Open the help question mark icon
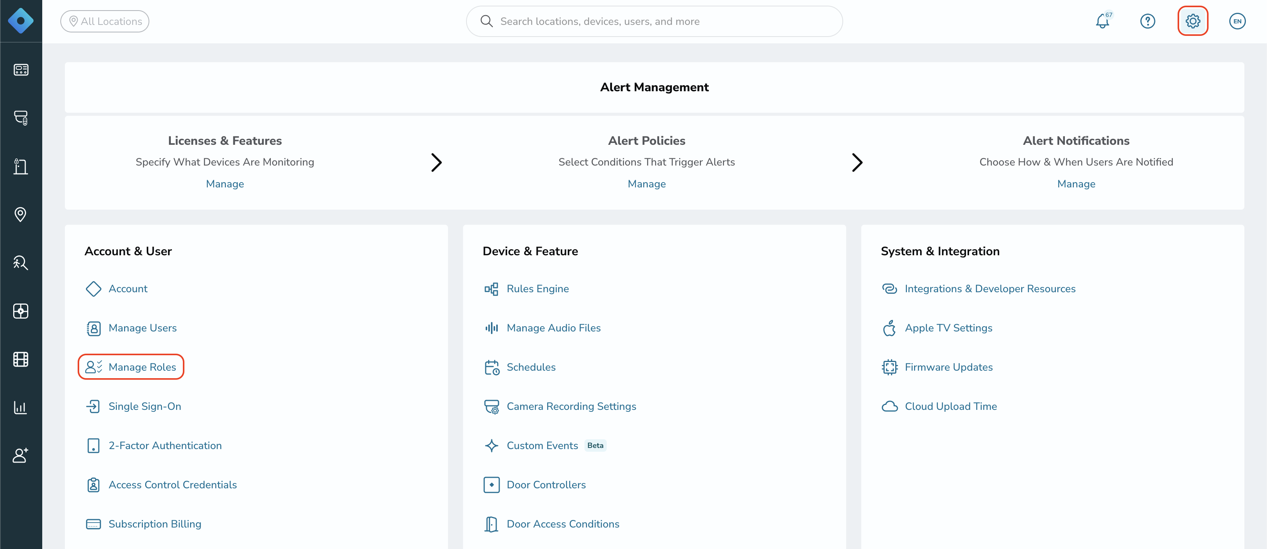The width and height of the screenshot is (1267, 549). pyautogui.click(x=1147, y=21)
